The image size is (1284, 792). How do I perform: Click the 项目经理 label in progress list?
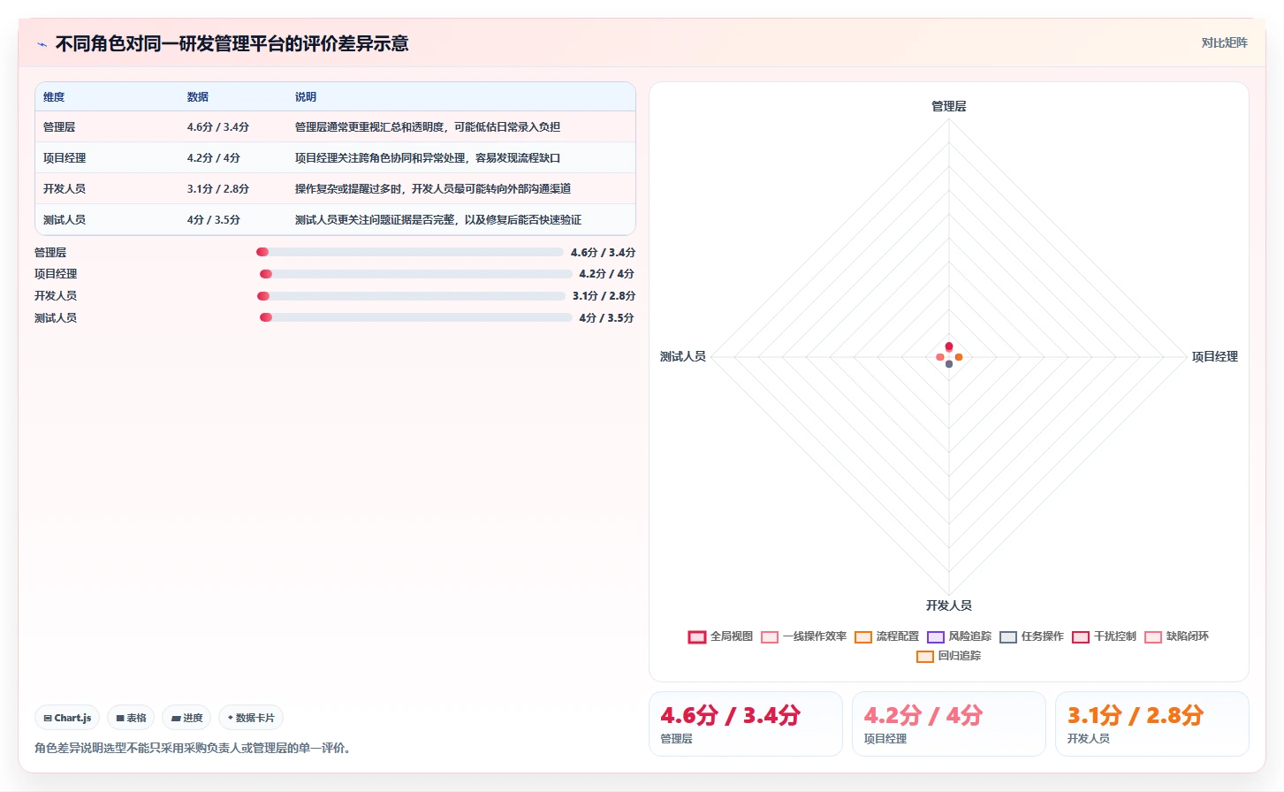56,274
